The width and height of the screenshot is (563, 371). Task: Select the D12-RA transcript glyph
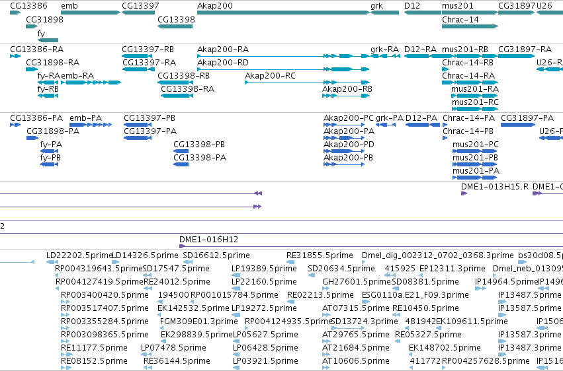point(423,56)
